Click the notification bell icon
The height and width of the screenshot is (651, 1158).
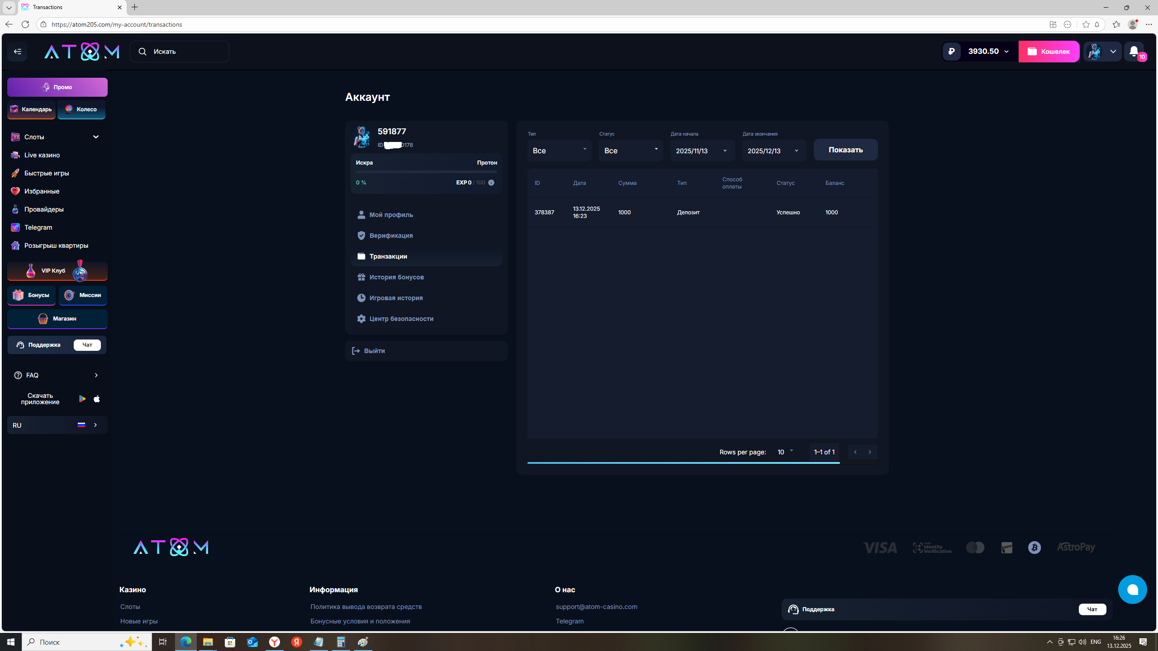point(1134,52)
